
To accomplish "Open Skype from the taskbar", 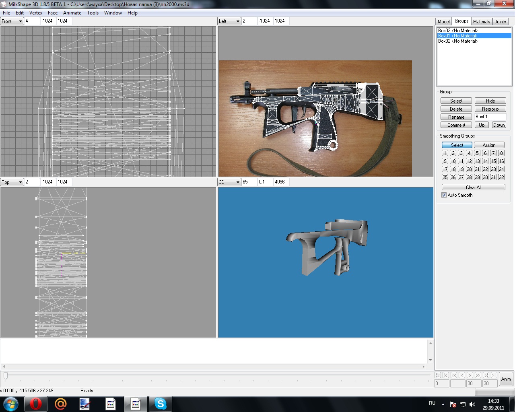I will click(x=160, y=404).
